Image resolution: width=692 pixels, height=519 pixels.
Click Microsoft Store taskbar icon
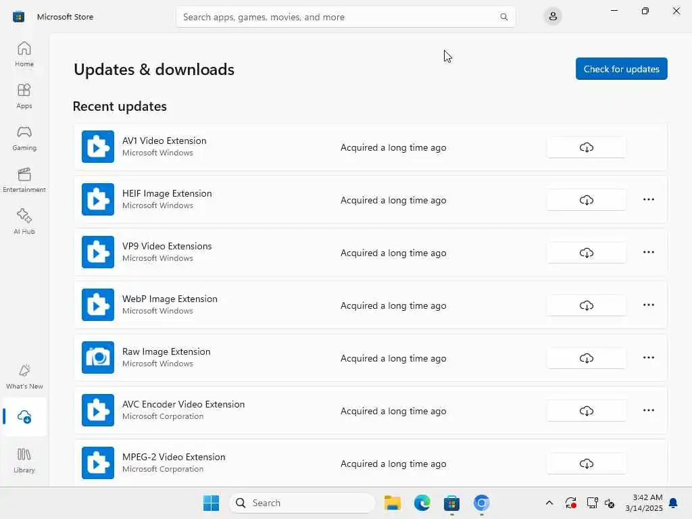[451, 503]
